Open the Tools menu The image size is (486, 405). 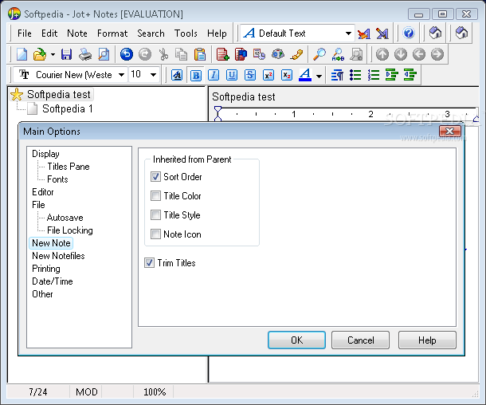pos(186,33)
